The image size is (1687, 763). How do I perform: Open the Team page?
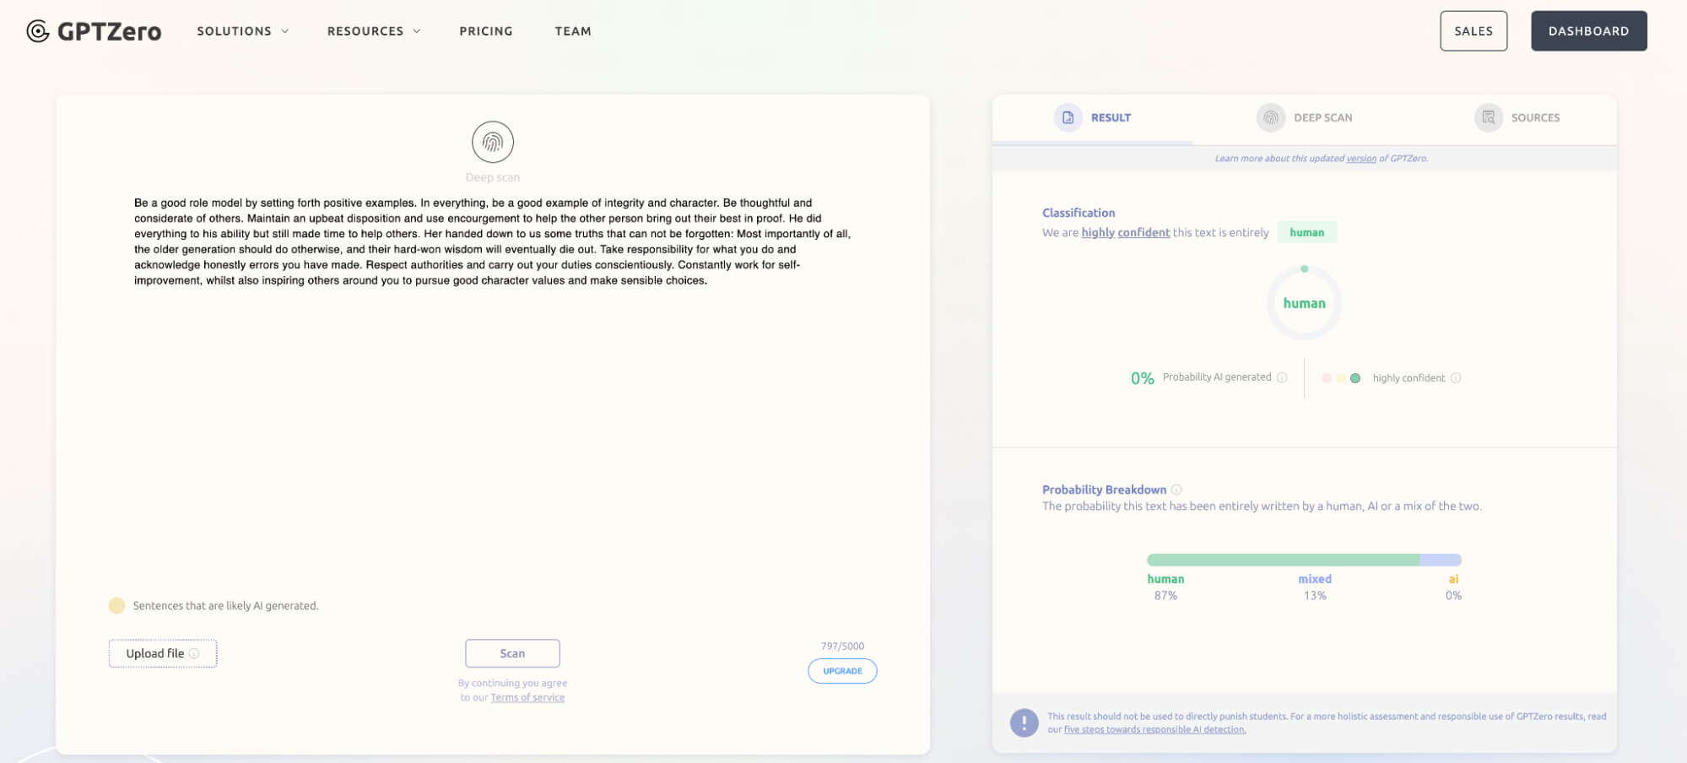573,31
